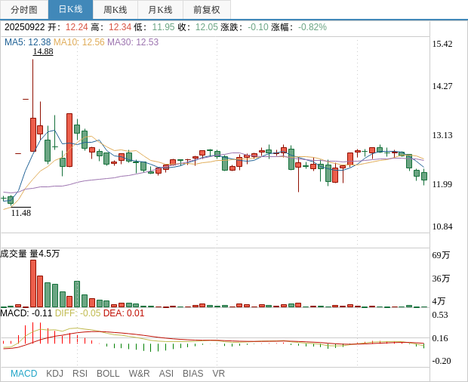
Task: Select the BOLL indicator
Action: (108, 374)
